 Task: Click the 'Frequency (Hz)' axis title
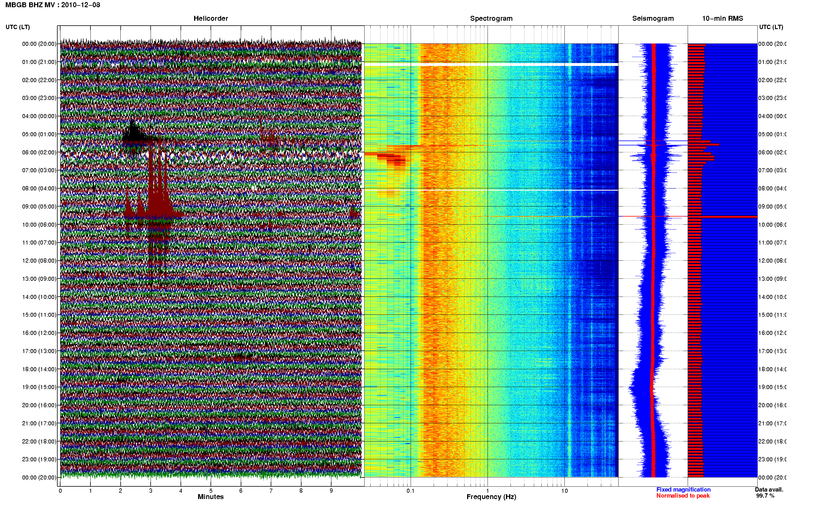491,497
